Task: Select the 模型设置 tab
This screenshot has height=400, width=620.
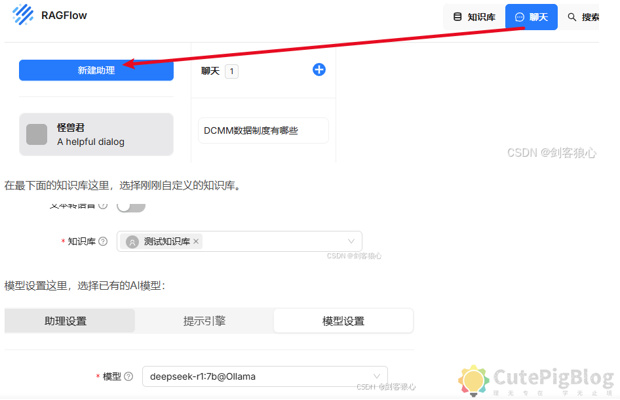Action: (343, 321)
